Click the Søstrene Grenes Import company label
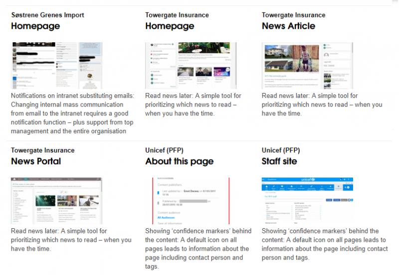 [x=47, y=15]
